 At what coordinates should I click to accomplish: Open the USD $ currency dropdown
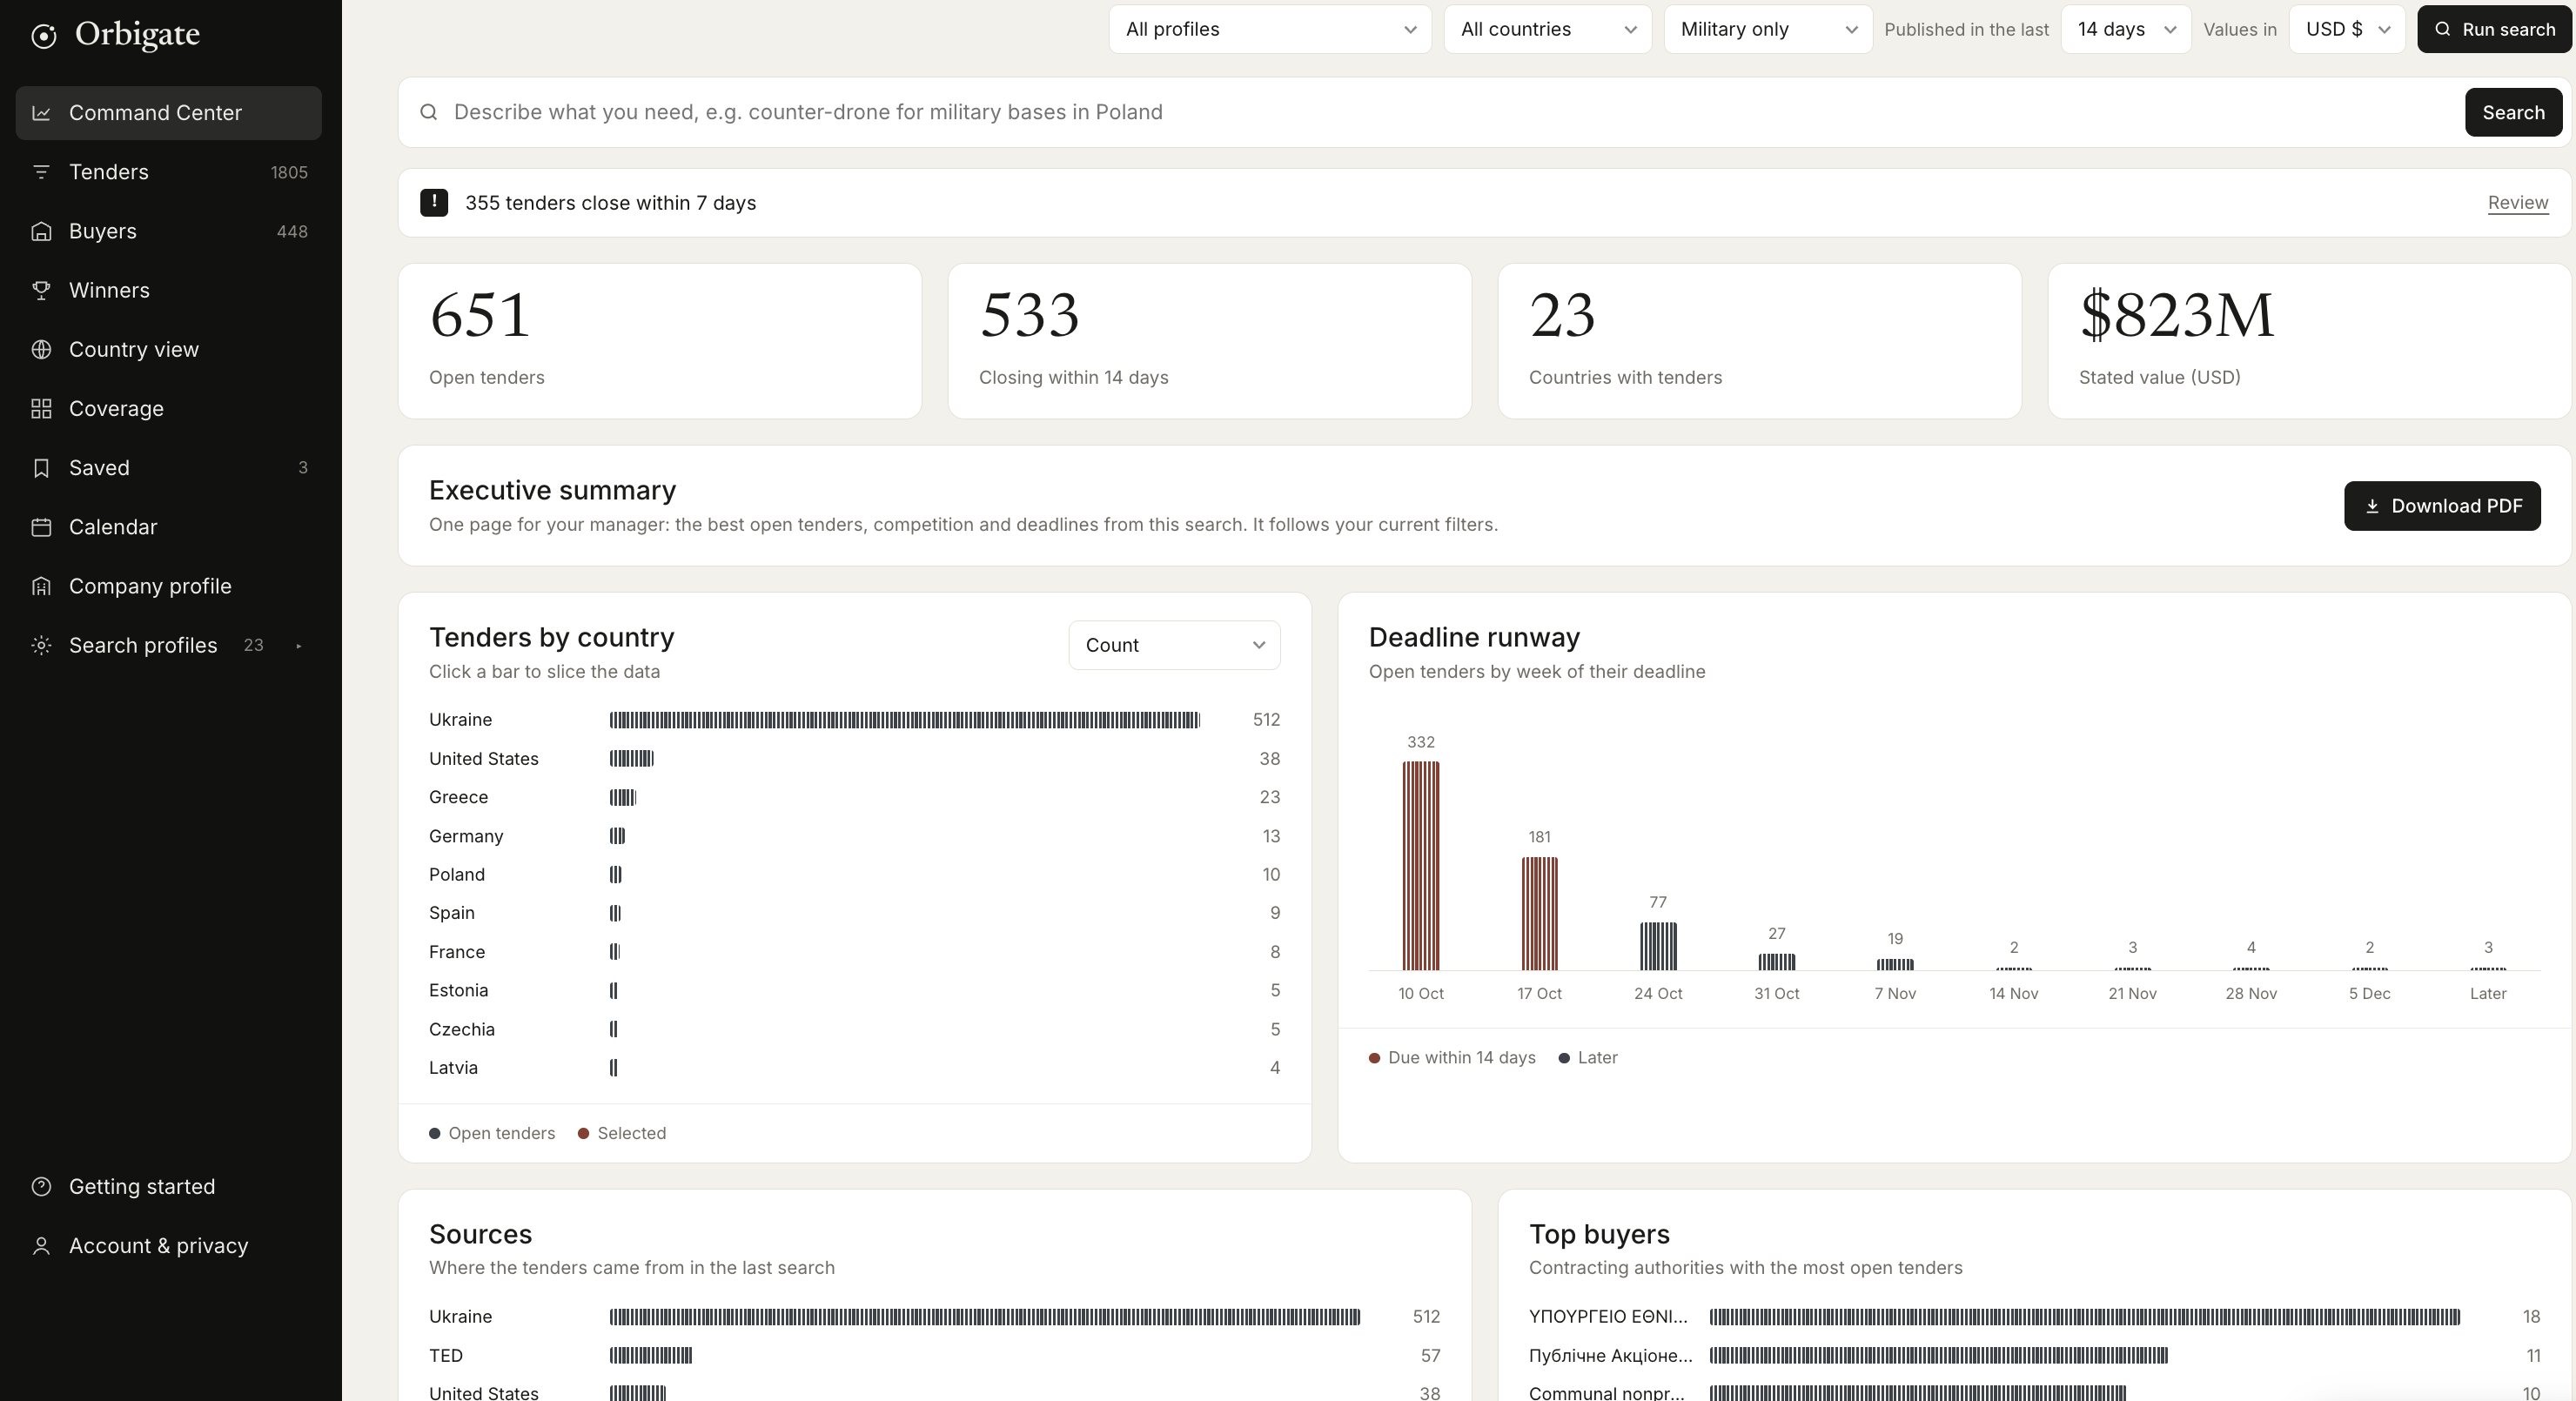[2347, 29]
